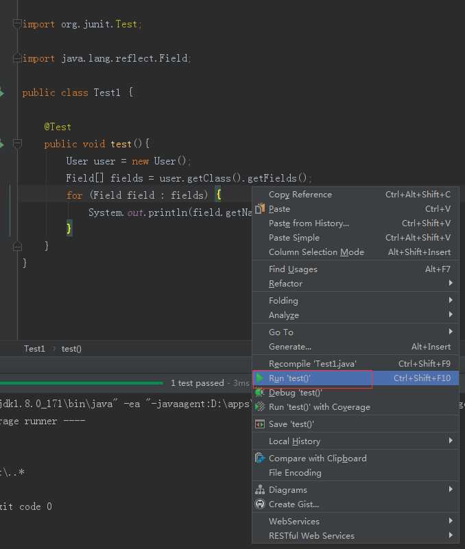Screen dimensions: 465x549
Task: Click the green Run icon beside Run 'test()'
Action: [260, 378]
